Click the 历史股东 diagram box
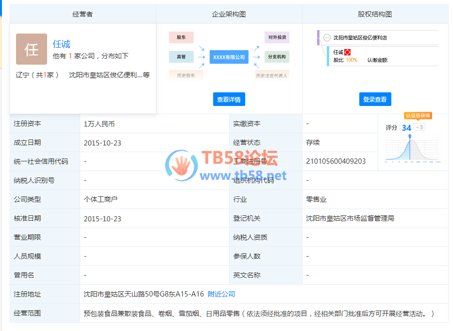 [x=186, y=75]
